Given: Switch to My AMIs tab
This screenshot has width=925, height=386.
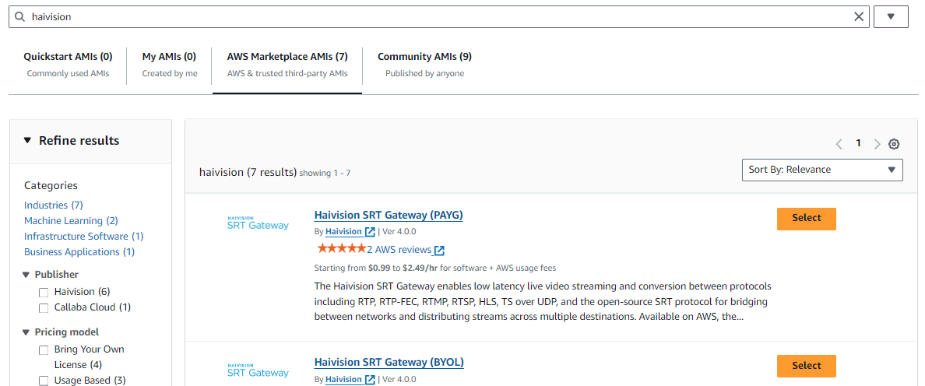Looking at the screenshot, I should (169, 65).
